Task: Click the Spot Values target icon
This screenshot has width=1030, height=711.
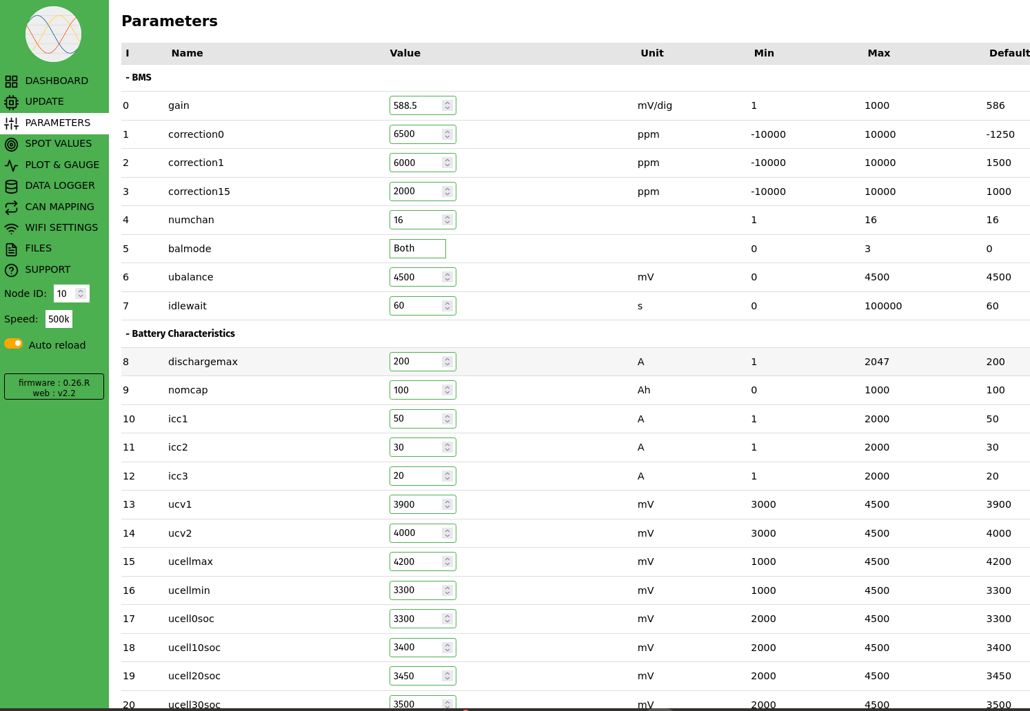Action: click(x=11, y=144)
